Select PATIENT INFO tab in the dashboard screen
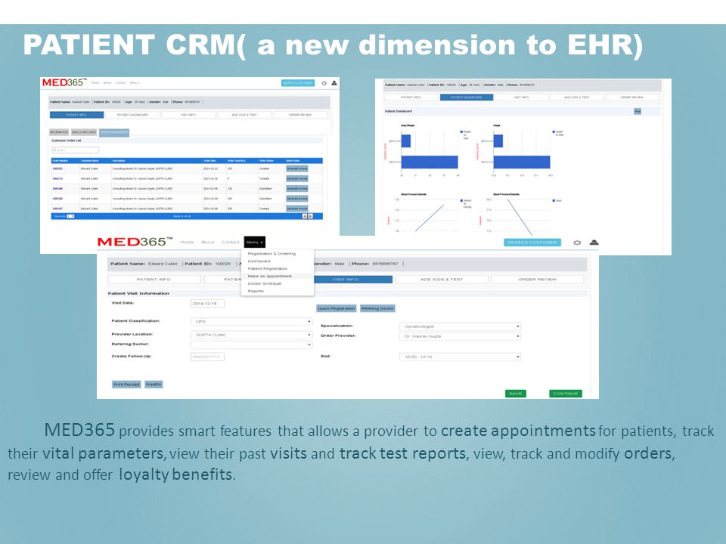The height and width of the screenshot is (544, 726). coord(411,97)
